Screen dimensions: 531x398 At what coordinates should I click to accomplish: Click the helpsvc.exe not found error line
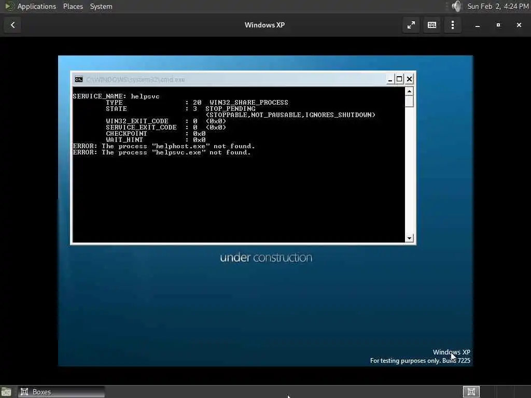coord(162,152)
